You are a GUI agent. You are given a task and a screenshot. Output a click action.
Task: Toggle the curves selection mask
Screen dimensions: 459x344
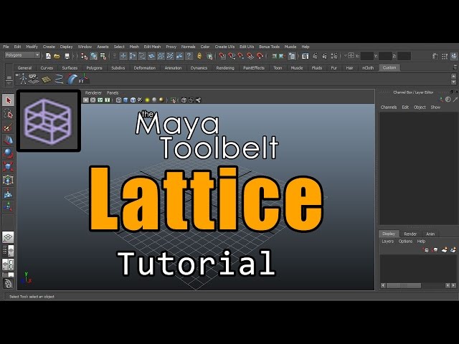click(142, 56)
